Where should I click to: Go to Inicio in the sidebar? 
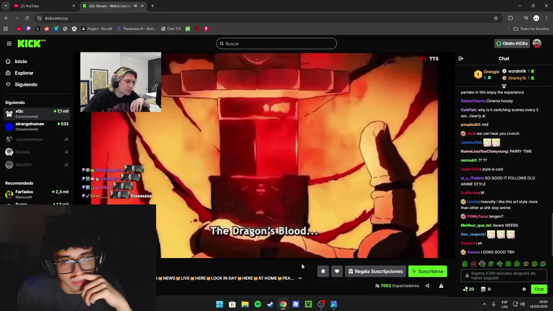click(21, 61)
